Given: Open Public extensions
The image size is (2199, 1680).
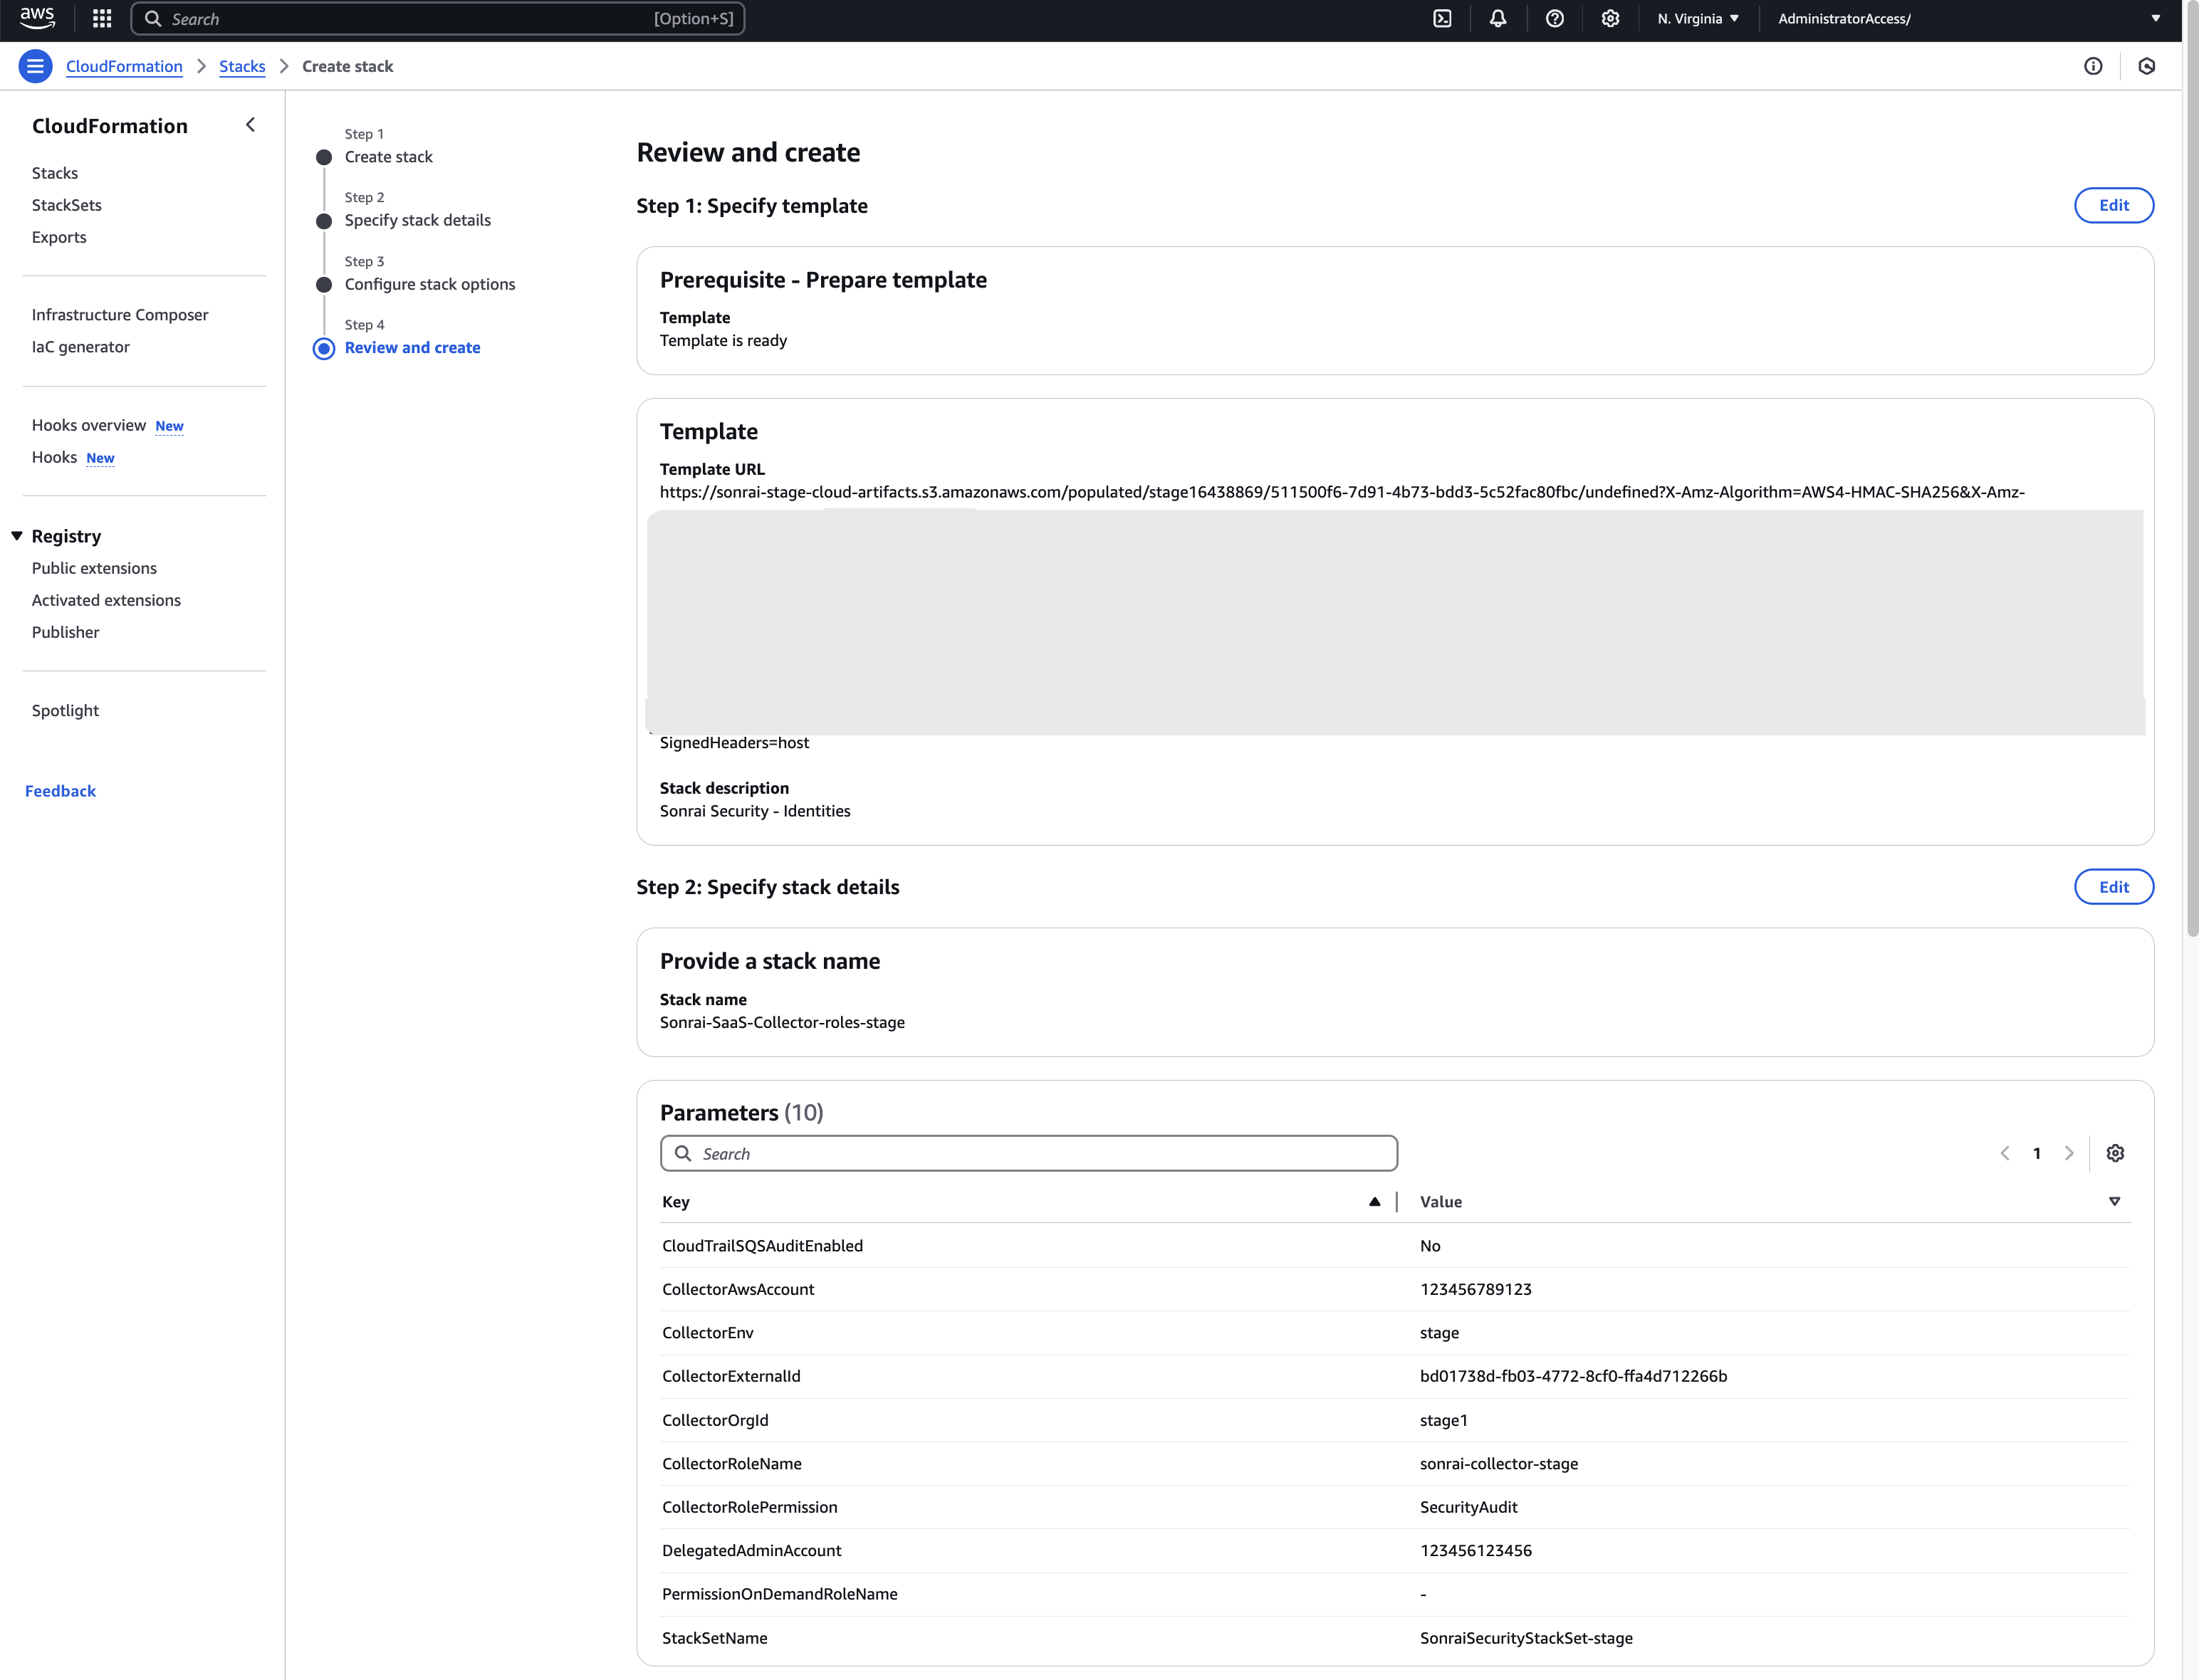Looking at the screenshot, I should (94, 568).
